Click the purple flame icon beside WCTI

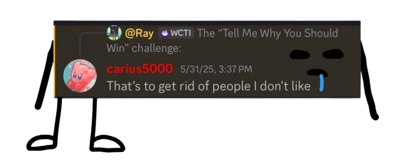coord(165,33)
